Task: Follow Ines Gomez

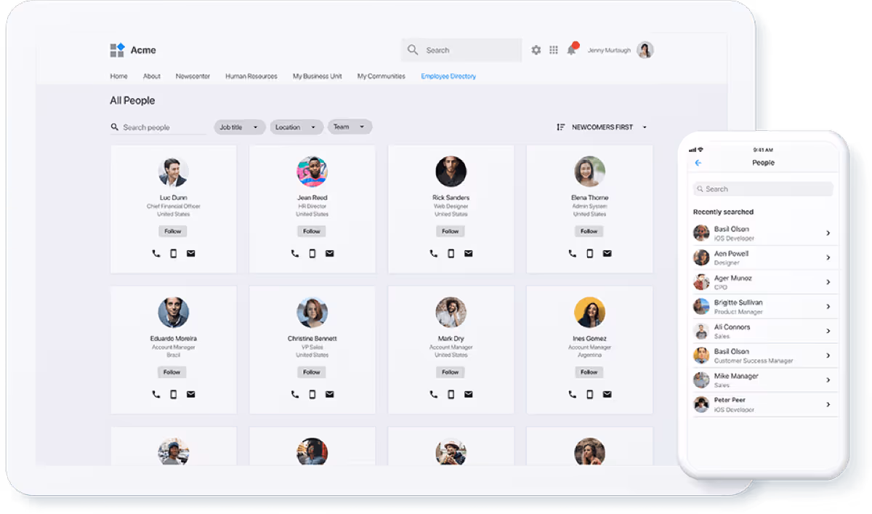Action: pos(589,372)
